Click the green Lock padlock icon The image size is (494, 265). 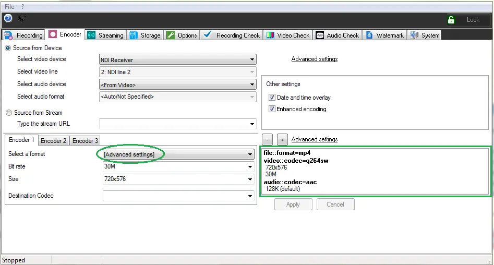451,20
